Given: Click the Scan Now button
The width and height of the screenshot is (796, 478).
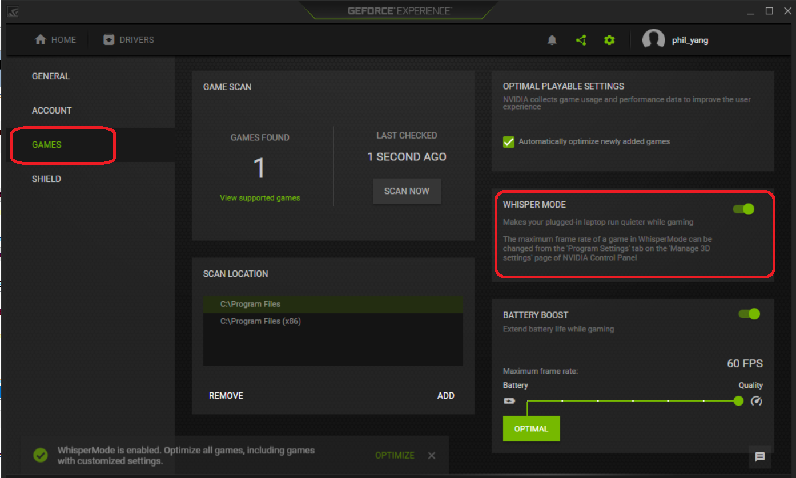Looking at the screenshot, I should 407,191.
